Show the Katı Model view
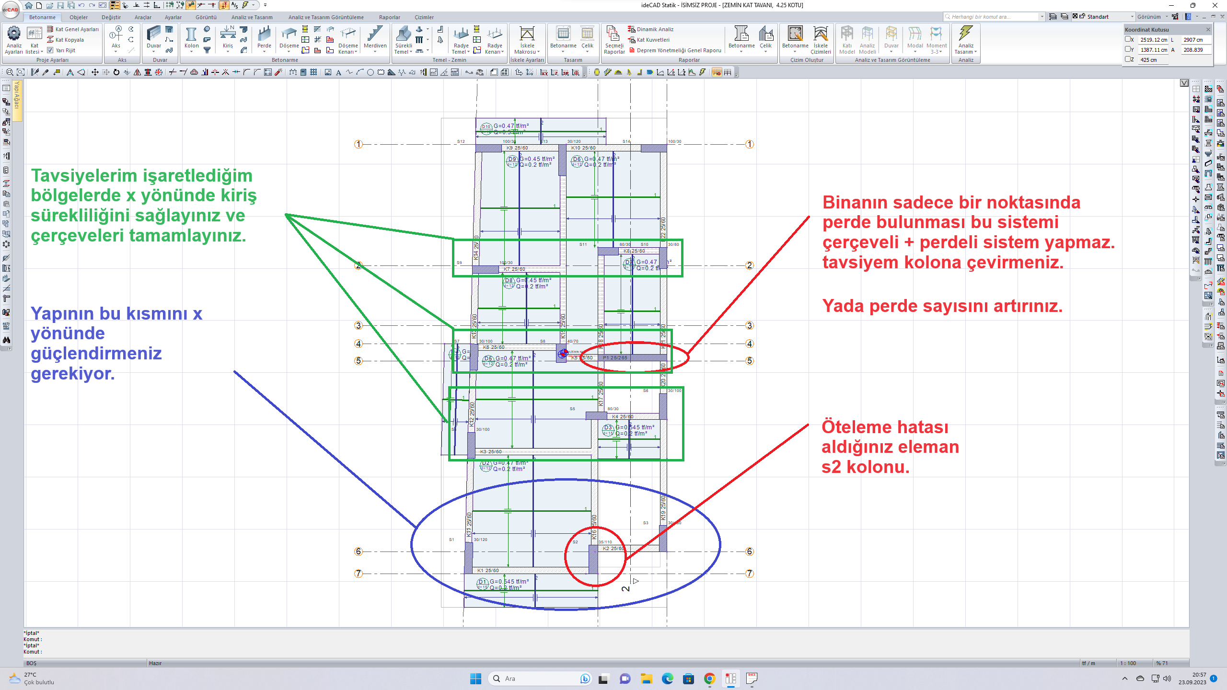Viewport: 1227px width, 690px height. pos(847,40)
